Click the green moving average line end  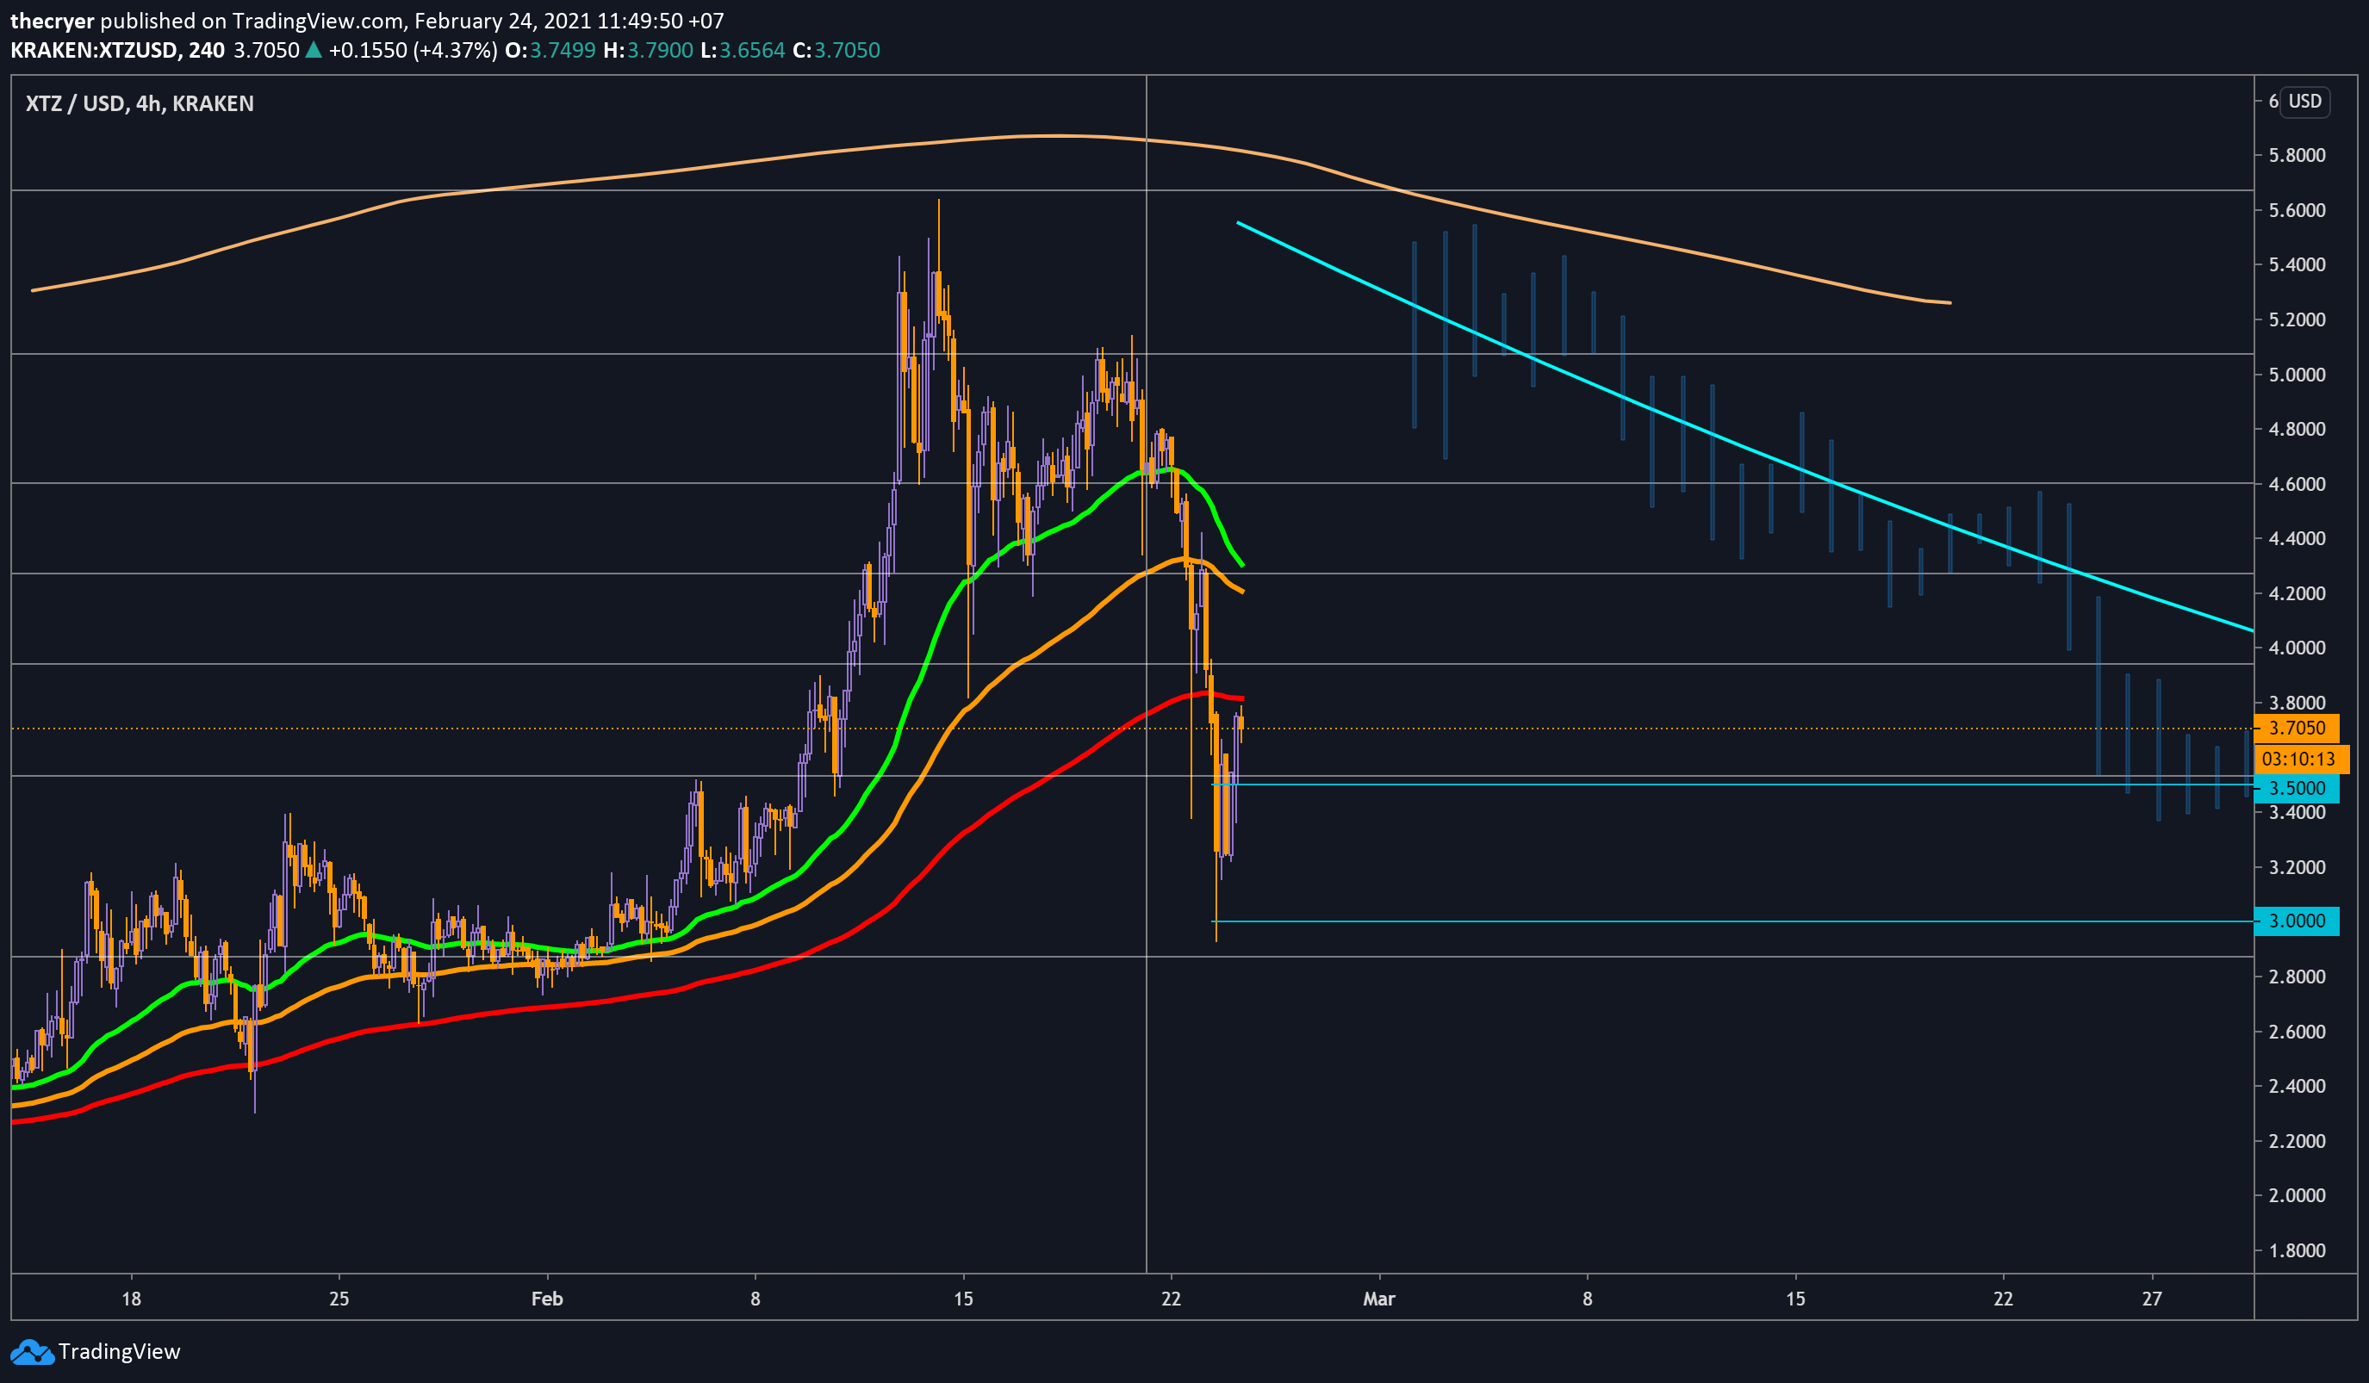[1243, 564]
